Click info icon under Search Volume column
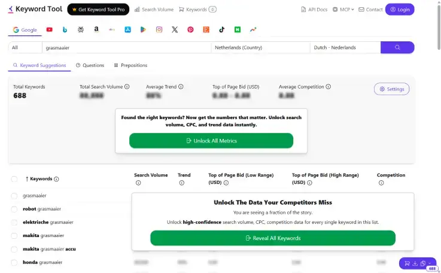Screen dimensions: 441x273 point(138,183)
